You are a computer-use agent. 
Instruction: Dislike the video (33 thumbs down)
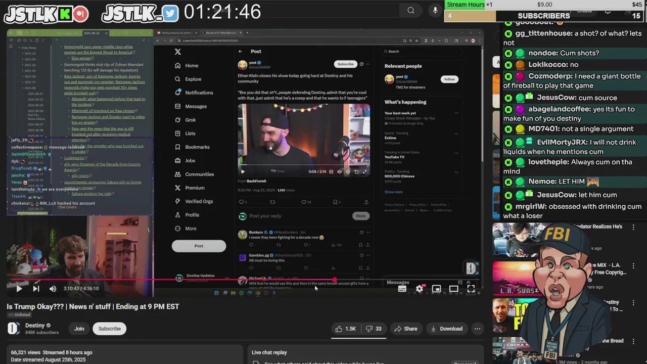(374, 329)
